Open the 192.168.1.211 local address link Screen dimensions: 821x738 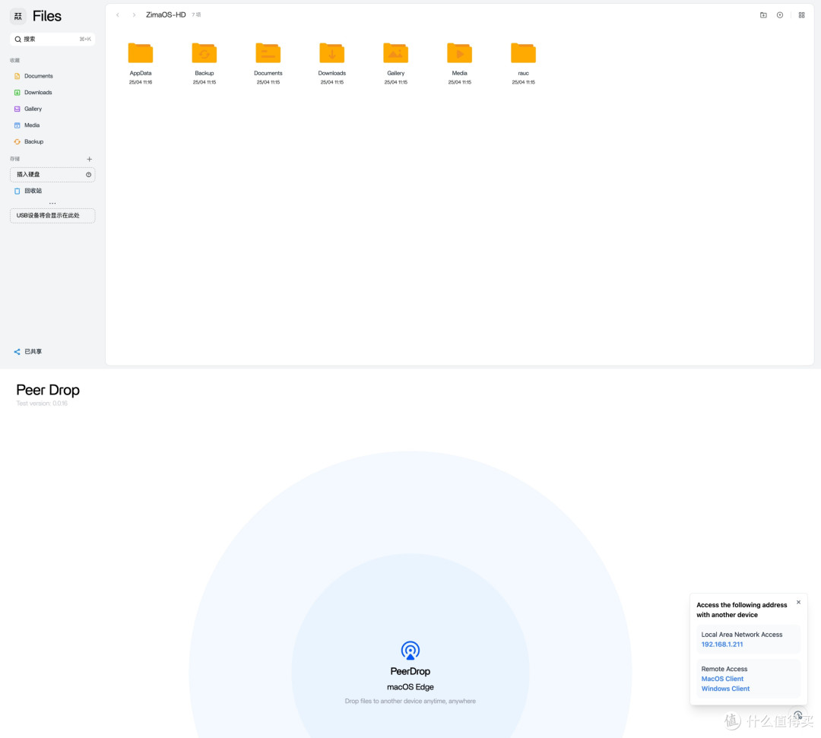point(722,645)
